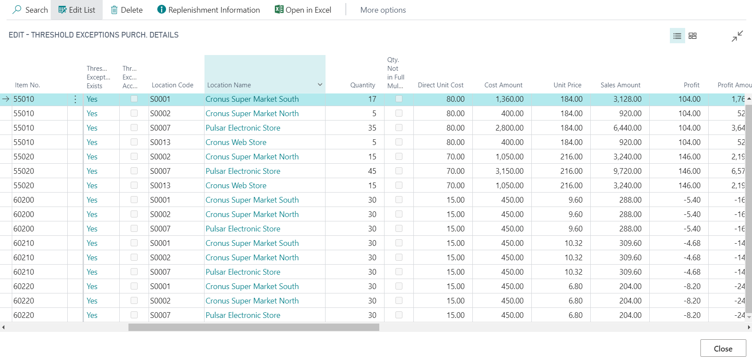Switch to tile view layout icon
Image resolution: width=752 pixels, height=362 pixels.
693,36
